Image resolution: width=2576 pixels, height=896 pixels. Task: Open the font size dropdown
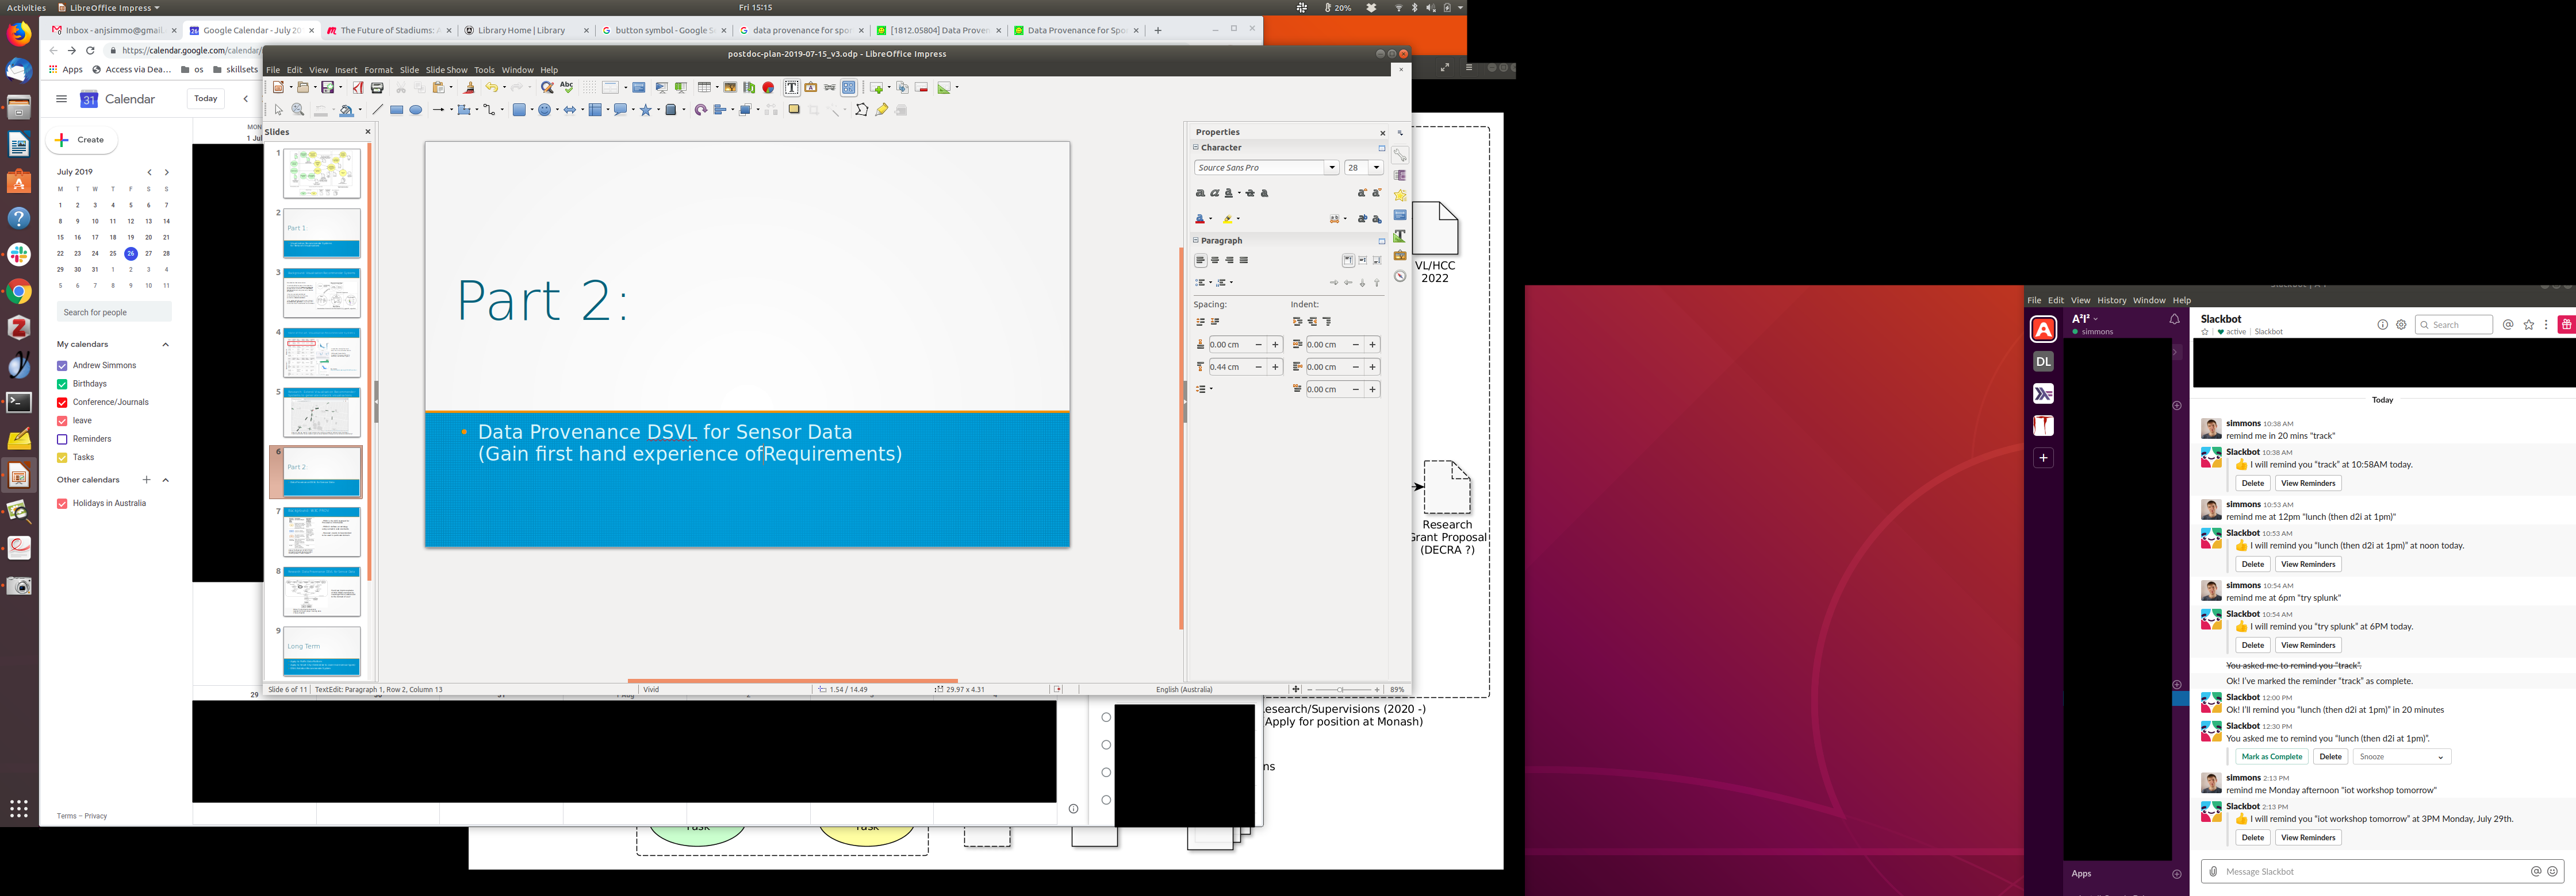(x=1377, y=168)
